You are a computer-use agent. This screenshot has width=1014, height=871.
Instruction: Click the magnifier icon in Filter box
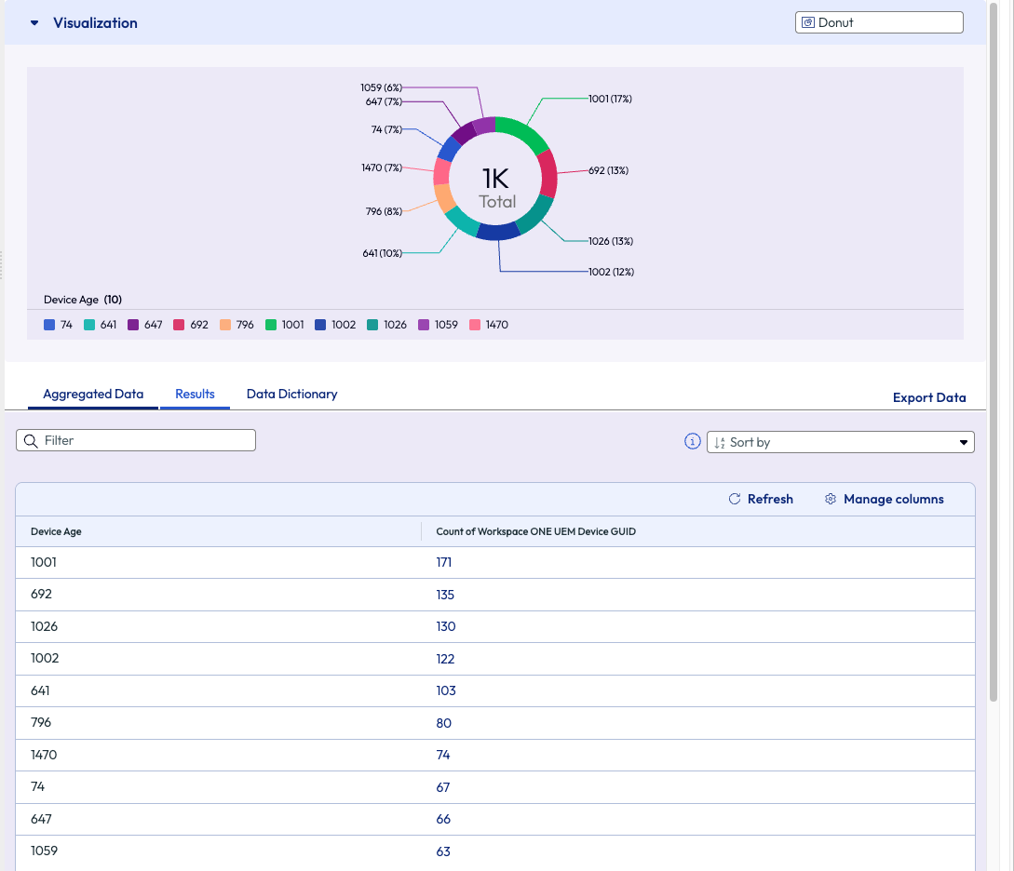click(31, 440)
